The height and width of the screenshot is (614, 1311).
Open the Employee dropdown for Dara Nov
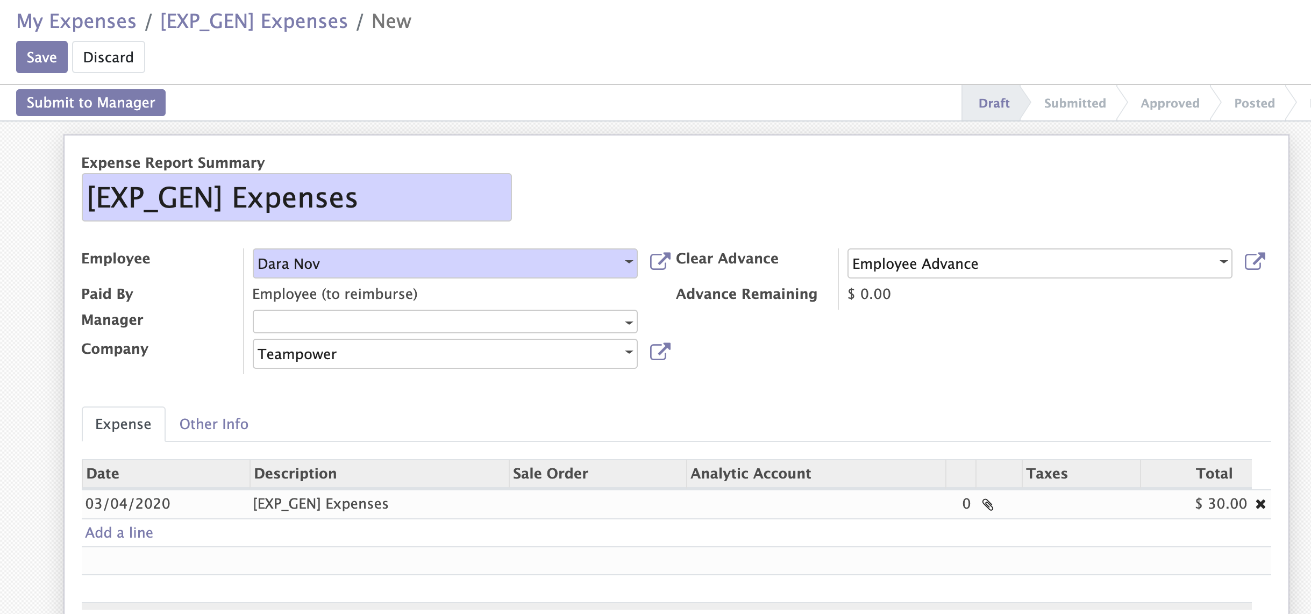point(629,263)
